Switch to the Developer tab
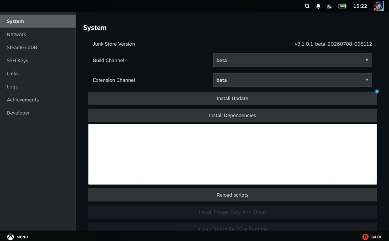The image size is (389, 241). [38, 113]
